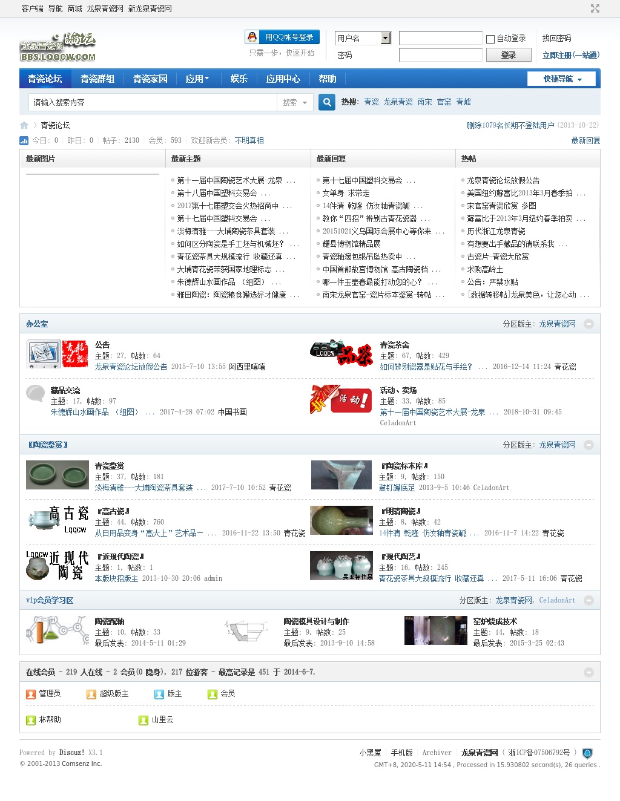Open the 近现代陶瓷 board image

click(x=57, y=566)
